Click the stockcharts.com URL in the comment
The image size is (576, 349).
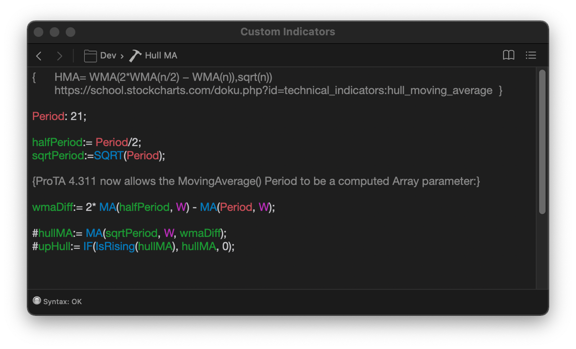click(x=273, y=90)
